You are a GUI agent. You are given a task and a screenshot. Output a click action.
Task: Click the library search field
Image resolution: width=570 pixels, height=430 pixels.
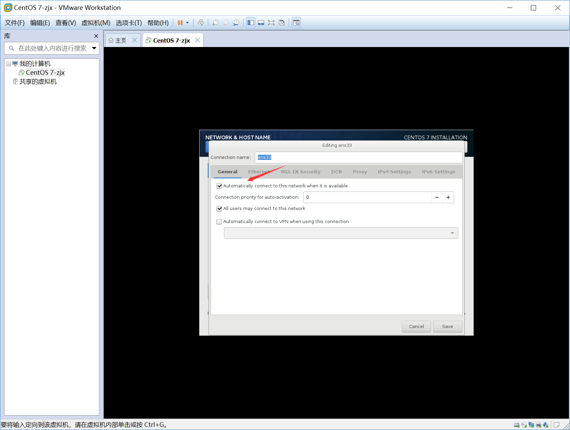point(51,48)
